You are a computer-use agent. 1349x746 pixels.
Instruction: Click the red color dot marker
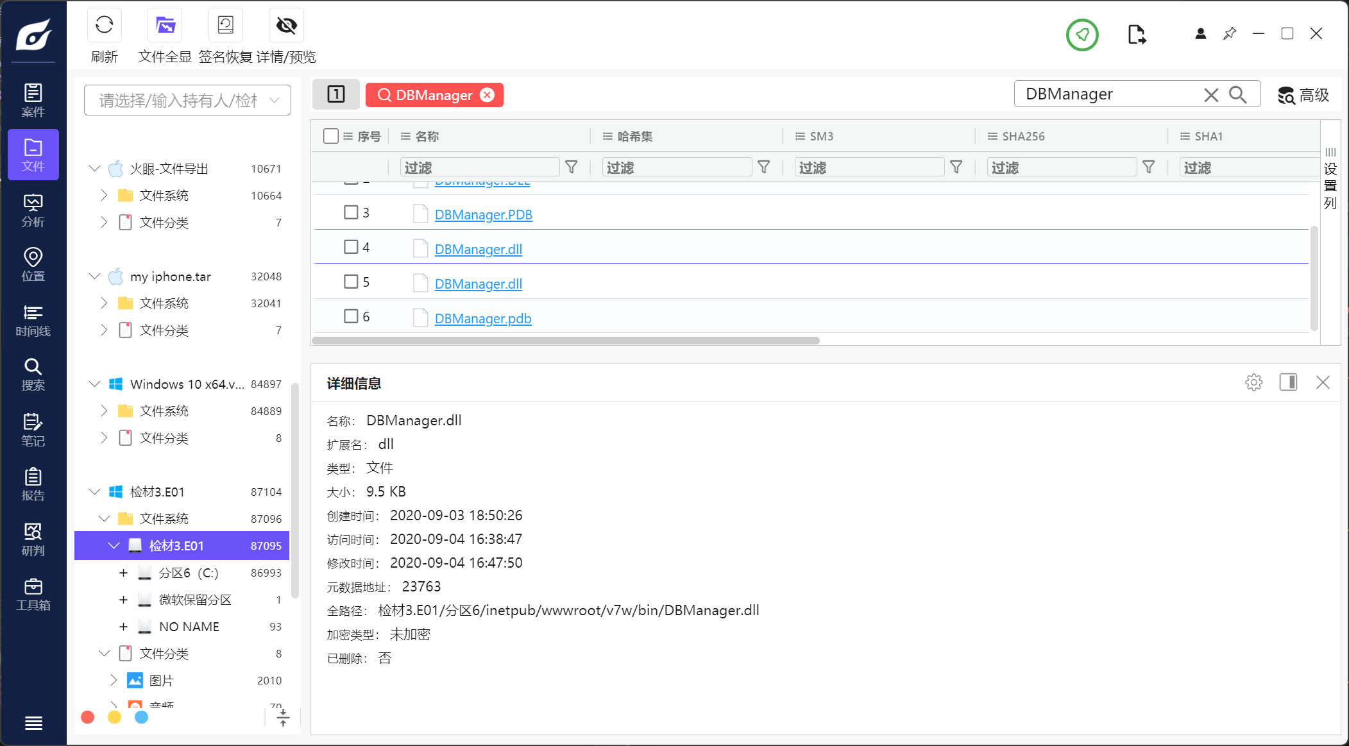point(88,717)
